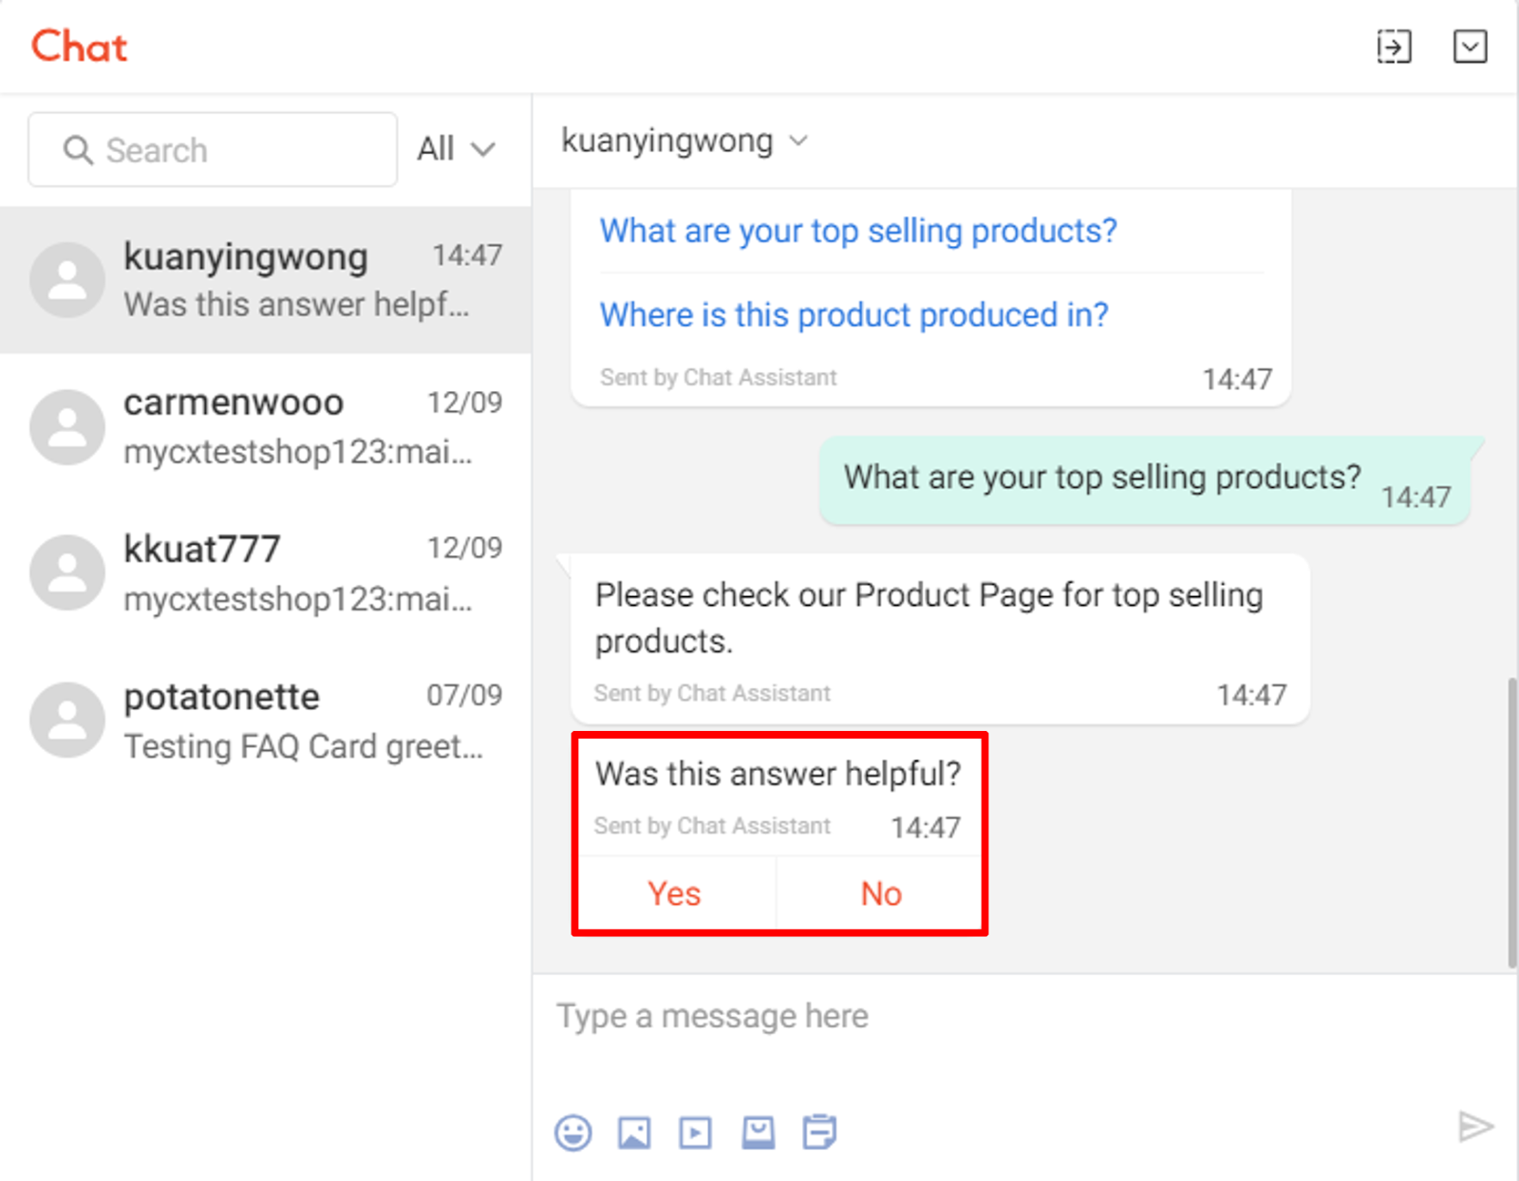Select the image attachment icon
Screen dimensions: 1519x1181
point(634,1132)
